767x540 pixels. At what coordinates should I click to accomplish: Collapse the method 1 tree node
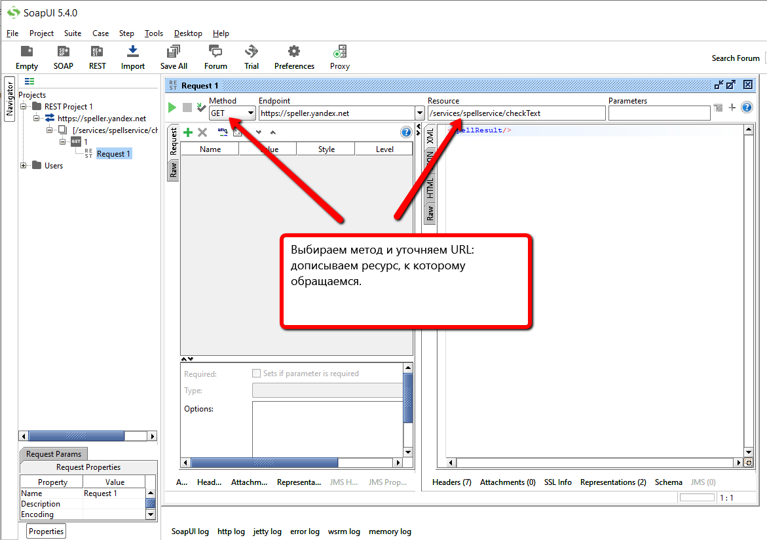point(63,142)
